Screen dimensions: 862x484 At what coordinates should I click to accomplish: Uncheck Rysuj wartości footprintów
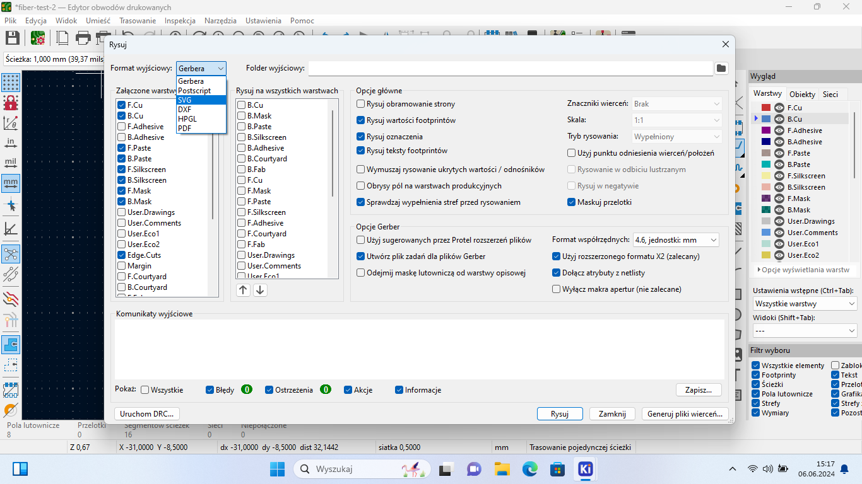point(361,120)
